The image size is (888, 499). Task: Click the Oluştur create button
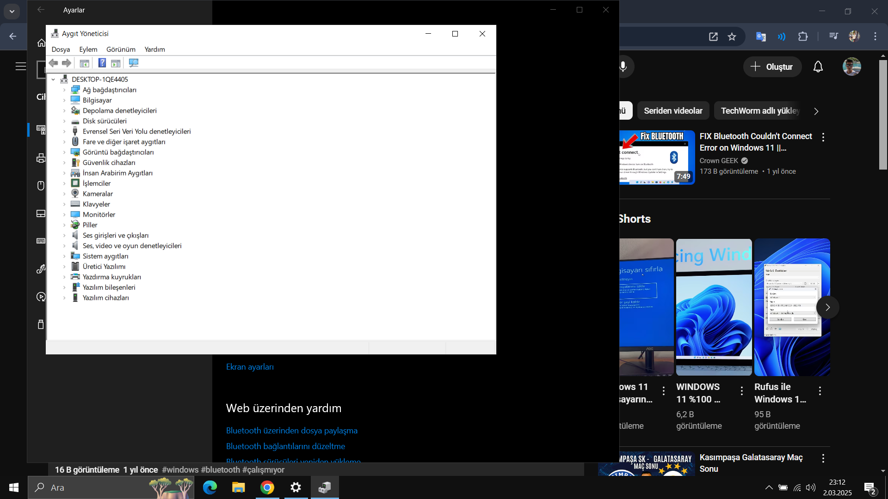point(771,67)
